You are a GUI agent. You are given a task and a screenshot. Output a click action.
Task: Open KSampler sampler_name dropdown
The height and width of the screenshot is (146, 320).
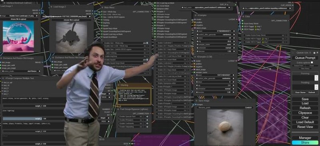tap(216, 45)
